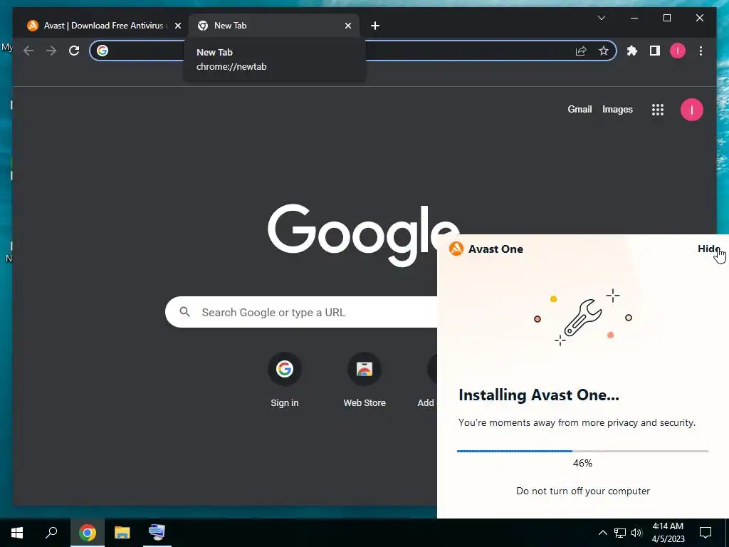Click the Google logo on page
This screenshot has height=547, width=729.
pos(363,235)
